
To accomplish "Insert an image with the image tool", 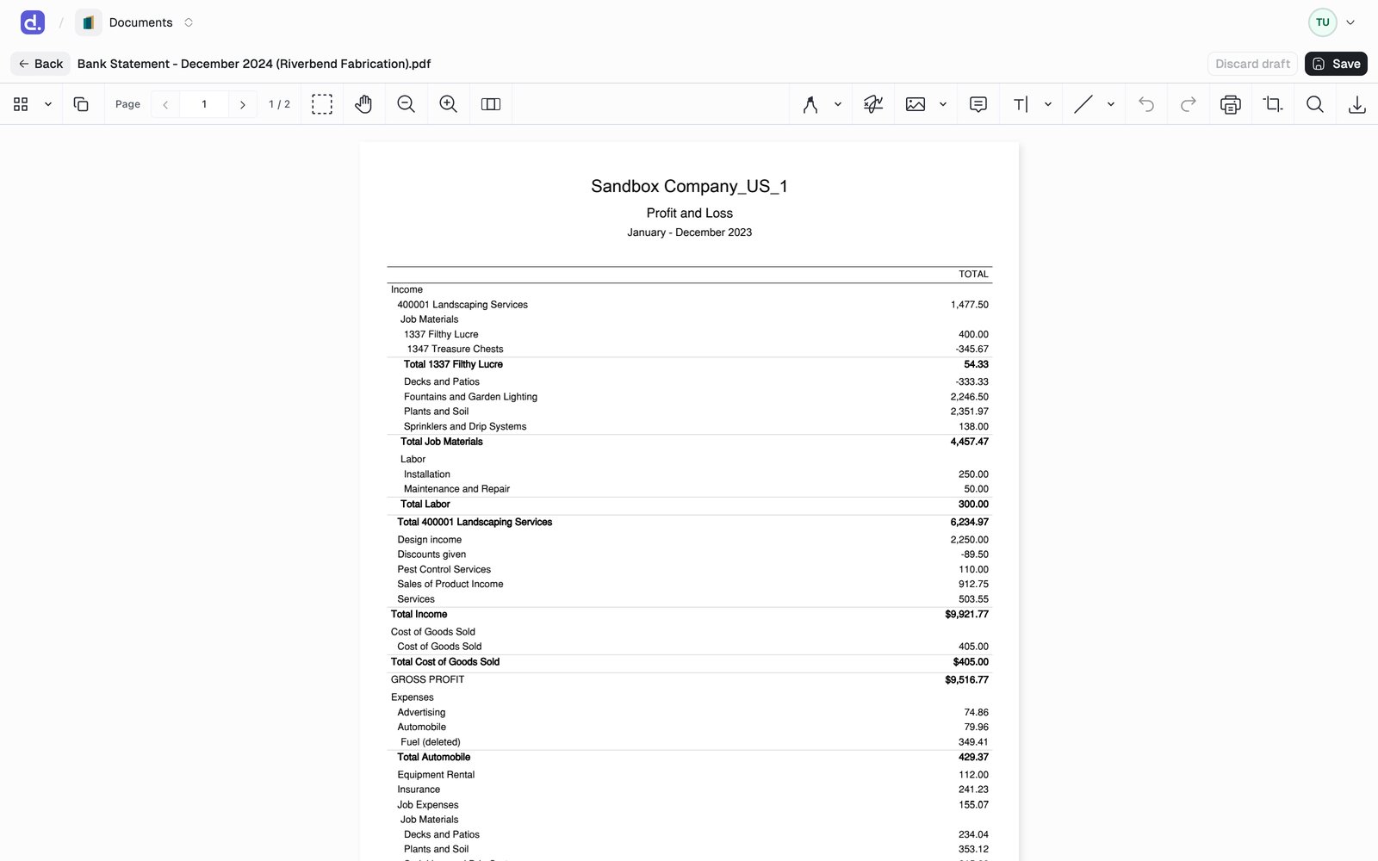I will pos(916,104).
